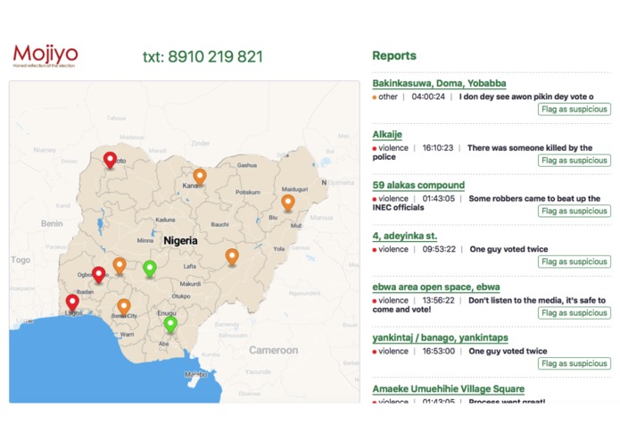Click the green map pin south of Minna
Viewport: 620px width, 441px height.
[x=150, y=269]
